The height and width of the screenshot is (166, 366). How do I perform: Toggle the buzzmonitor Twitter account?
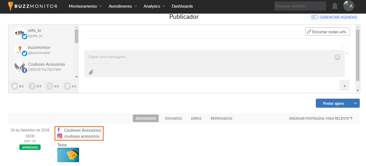[41, 50]
